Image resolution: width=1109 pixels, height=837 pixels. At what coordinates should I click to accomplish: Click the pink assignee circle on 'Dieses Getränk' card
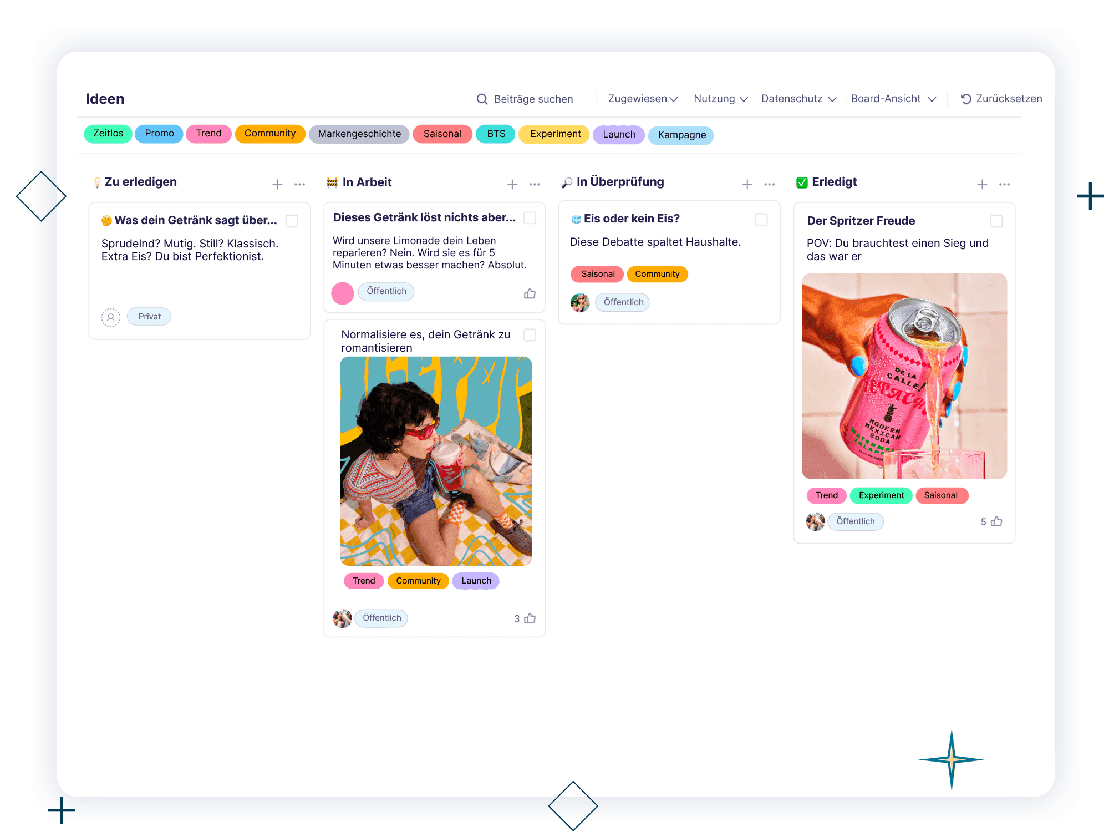coord(343,293)
